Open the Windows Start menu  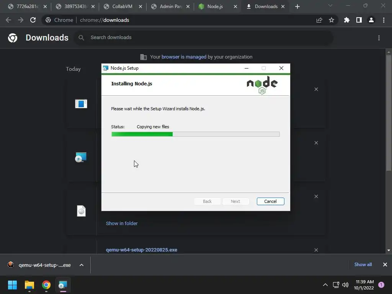pyautogui.click(x=12, y=285)
